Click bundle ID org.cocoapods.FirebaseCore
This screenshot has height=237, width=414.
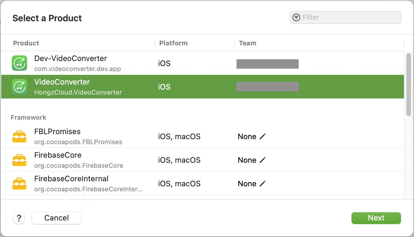click(79, 165)
